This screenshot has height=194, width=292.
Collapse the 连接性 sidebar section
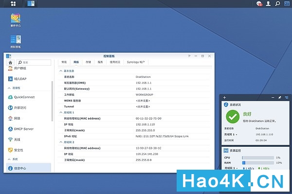[9, 88]
